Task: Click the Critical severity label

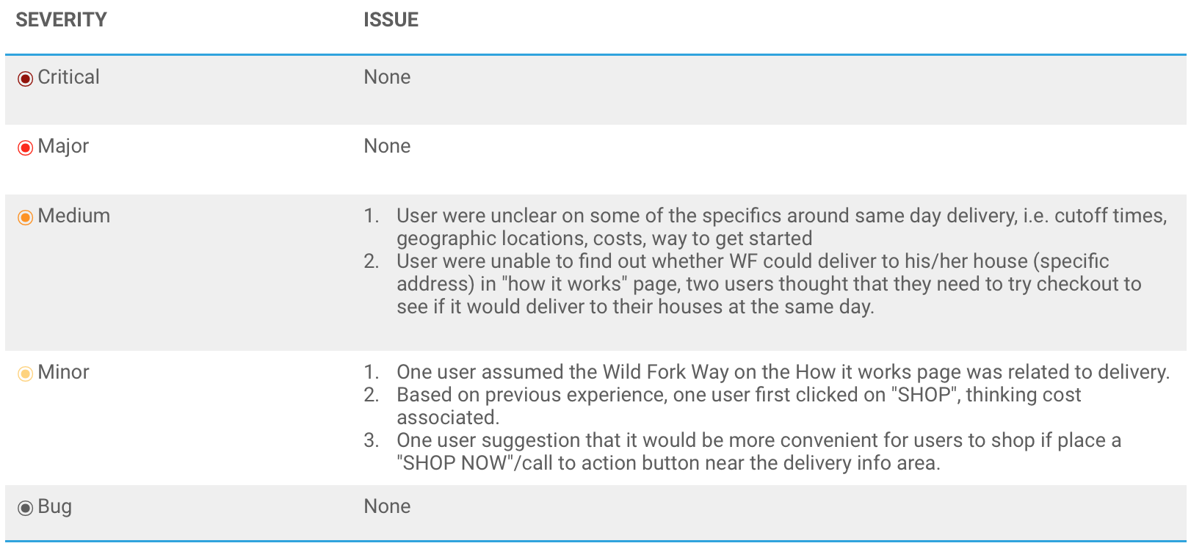Action: click(68, 77)
